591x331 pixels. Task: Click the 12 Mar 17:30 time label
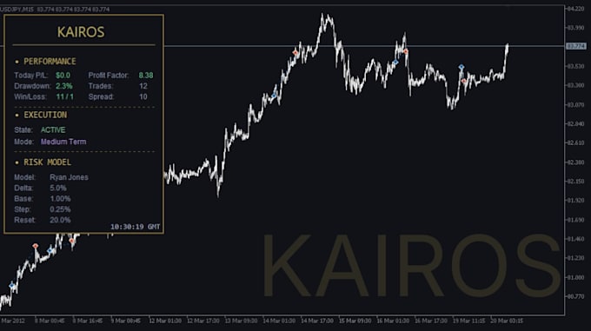pos(203,321)
